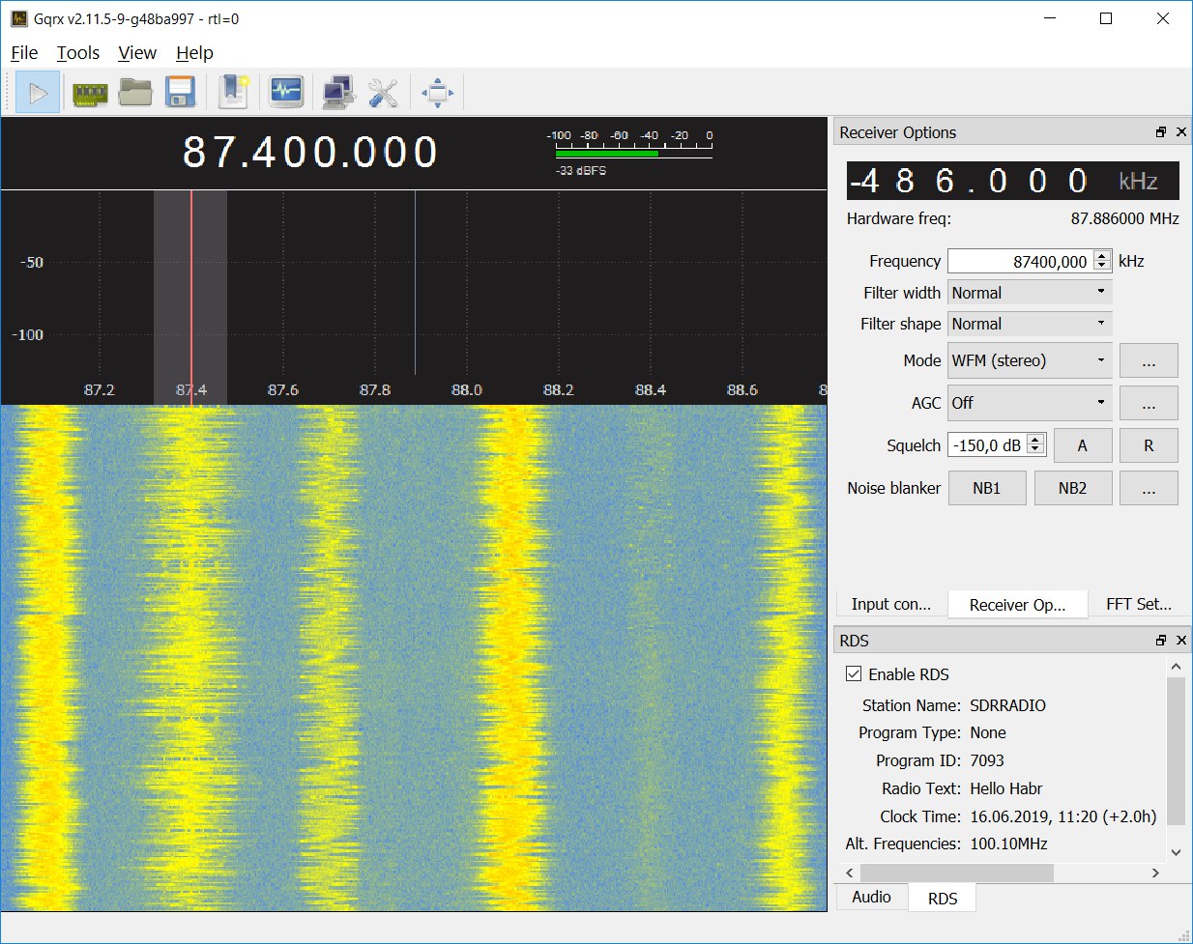Screen dimensions: 1193x944
Task: Click the RDS scroll right arrow
Action: (x=1155, y=872)
